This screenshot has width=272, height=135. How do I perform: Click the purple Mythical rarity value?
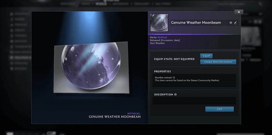(x=162, y=37)
